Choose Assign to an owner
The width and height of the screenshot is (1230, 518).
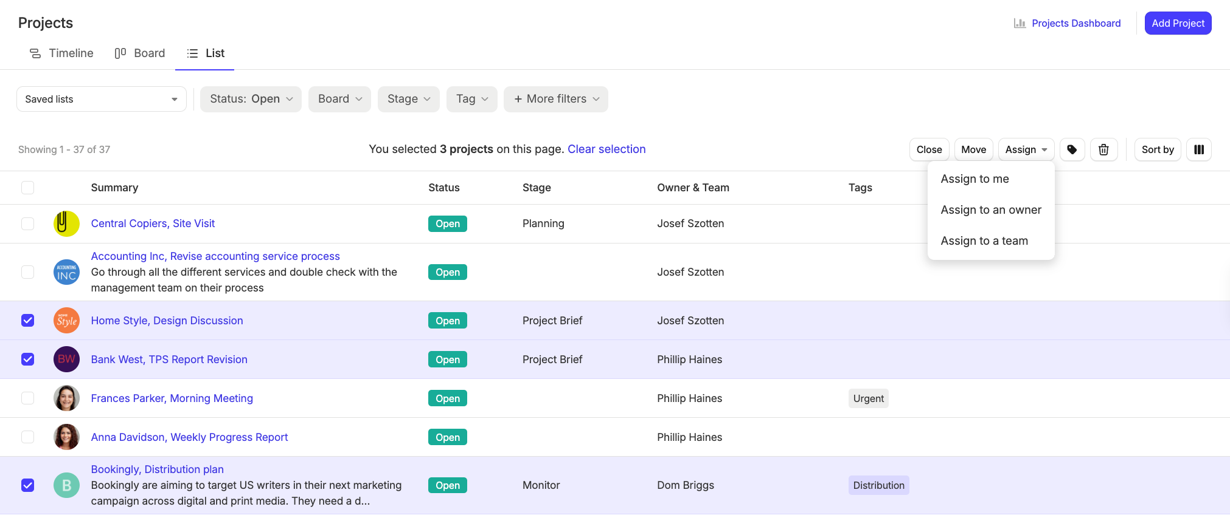[991, 210]
